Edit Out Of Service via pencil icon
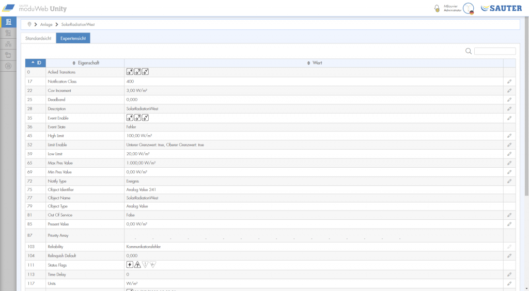Screen dimensions: 529x291 [x=509, y=215]
